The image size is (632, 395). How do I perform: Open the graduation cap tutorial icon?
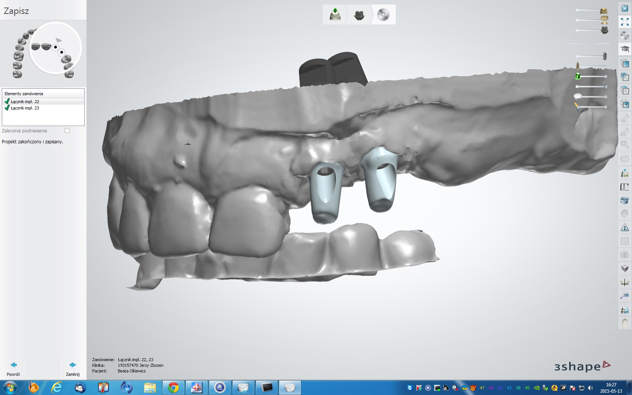[x=624, y=49]
